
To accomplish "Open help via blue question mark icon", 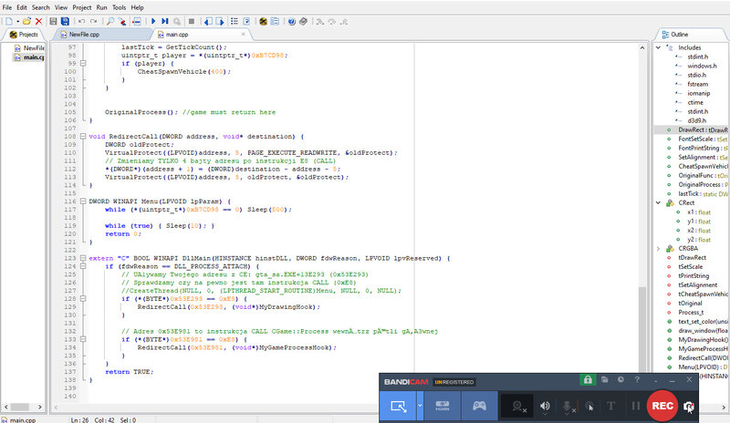I will (x=291, y=21).
